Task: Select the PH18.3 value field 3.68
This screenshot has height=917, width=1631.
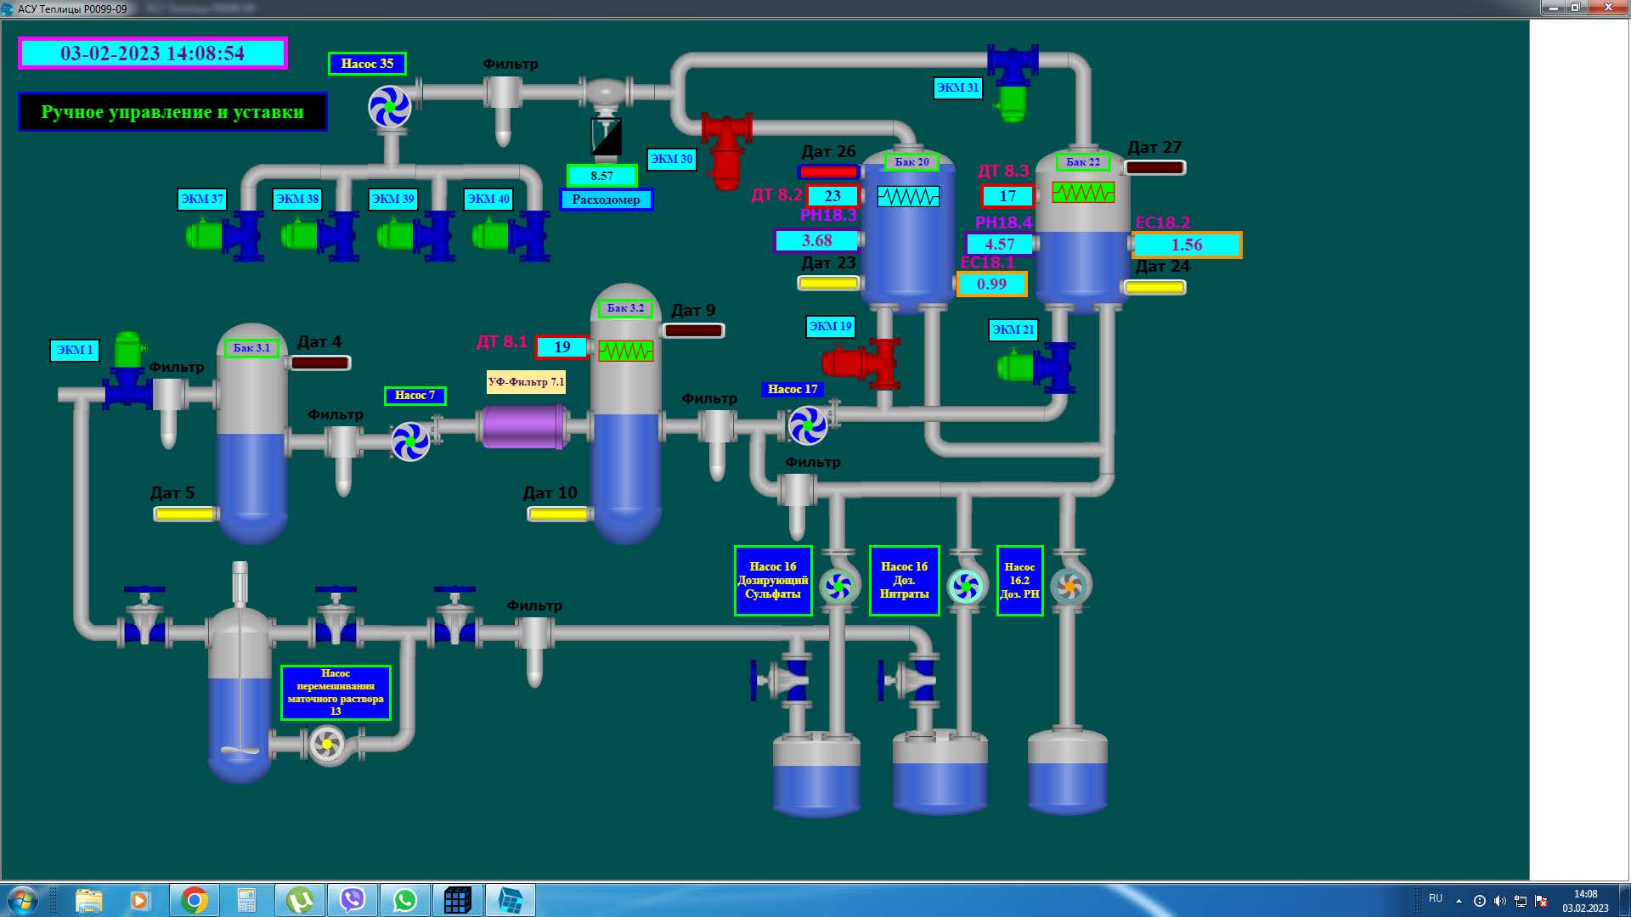Action: pos(817,241)
